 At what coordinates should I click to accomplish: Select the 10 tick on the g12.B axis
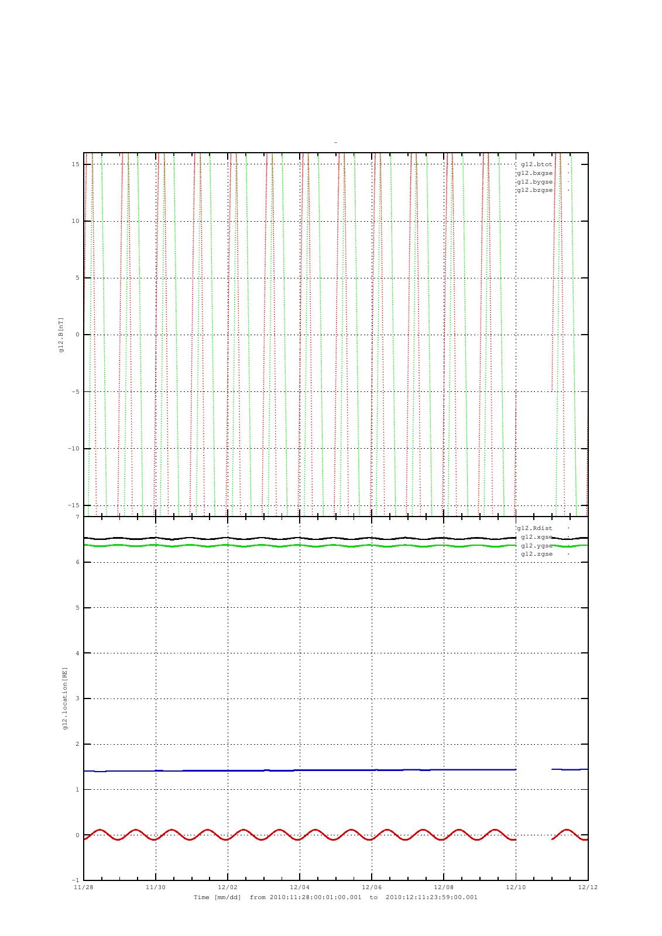click(x=76, y=221)
